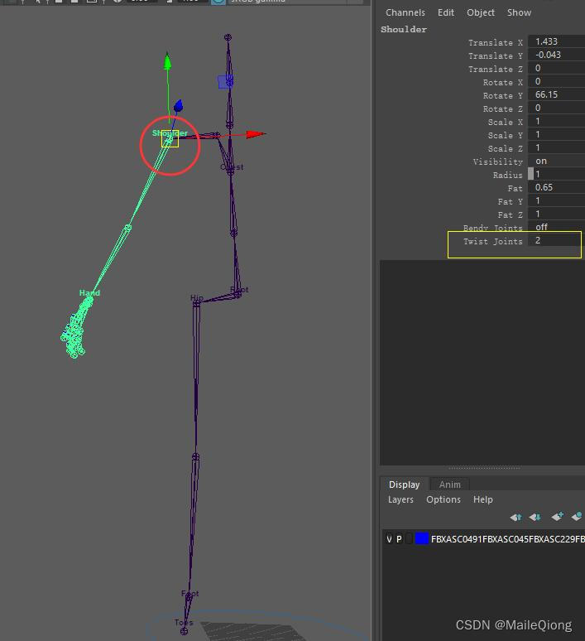This screenshot has height=641, width=585.
Task: Click the Hip joint label in viewport
Action: coord(196,297)
